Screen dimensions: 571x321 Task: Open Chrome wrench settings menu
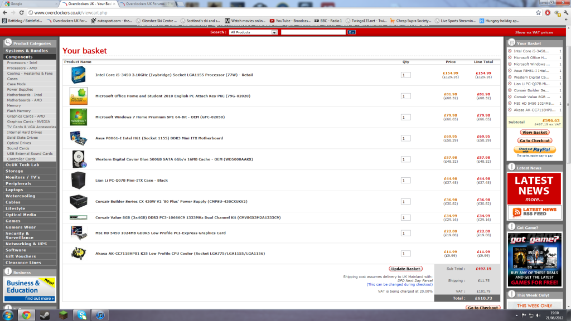(566, 13)
